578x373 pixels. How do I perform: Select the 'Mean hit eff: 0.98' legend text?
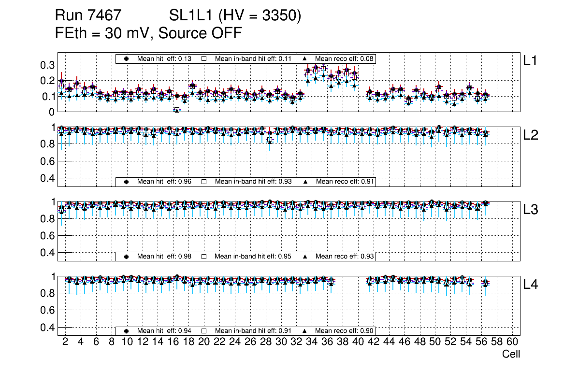tap(164, 256)
